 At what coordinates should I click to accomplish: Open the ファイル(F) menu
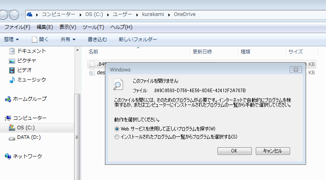tap(17, 27)
